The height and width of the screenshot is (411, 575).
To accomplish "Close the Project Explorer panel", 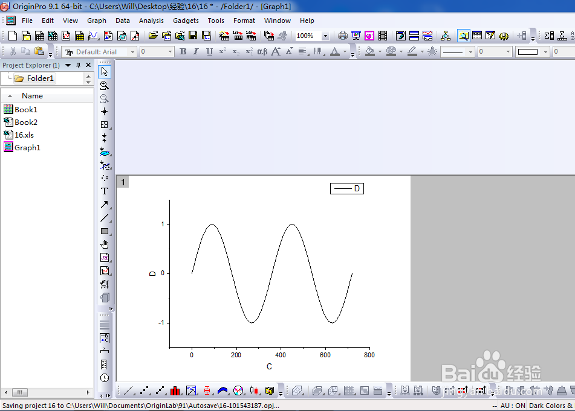I will 88,65.
